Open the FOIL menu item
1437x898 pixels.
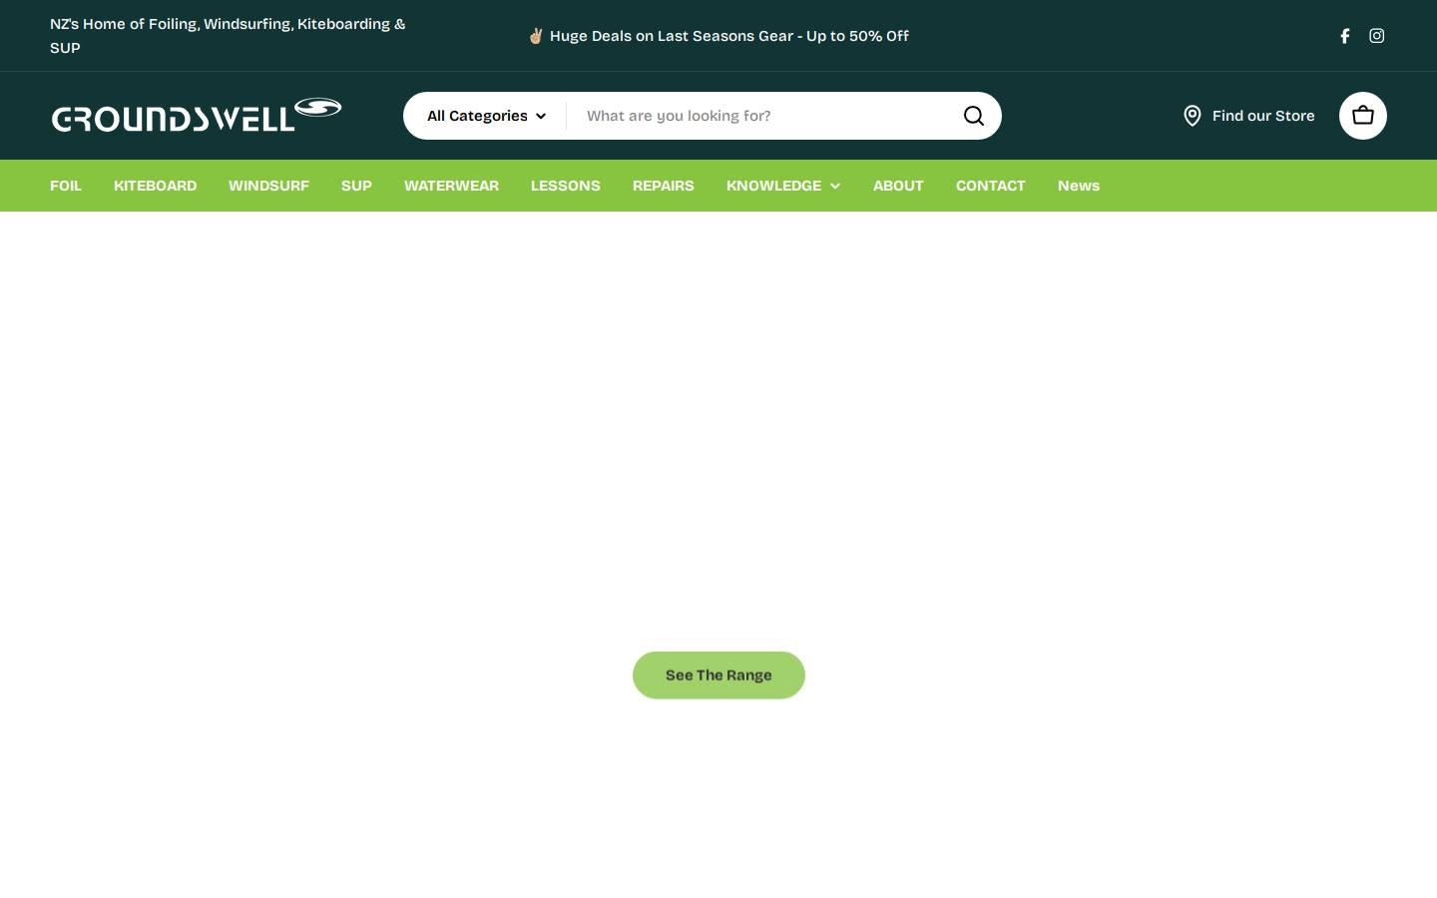pyautogui.click(x=66, y=186)
